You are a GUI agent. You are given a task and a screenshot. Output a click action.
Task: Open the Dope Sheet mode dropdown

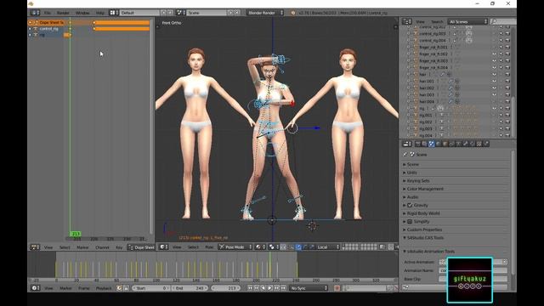[141, 247]
